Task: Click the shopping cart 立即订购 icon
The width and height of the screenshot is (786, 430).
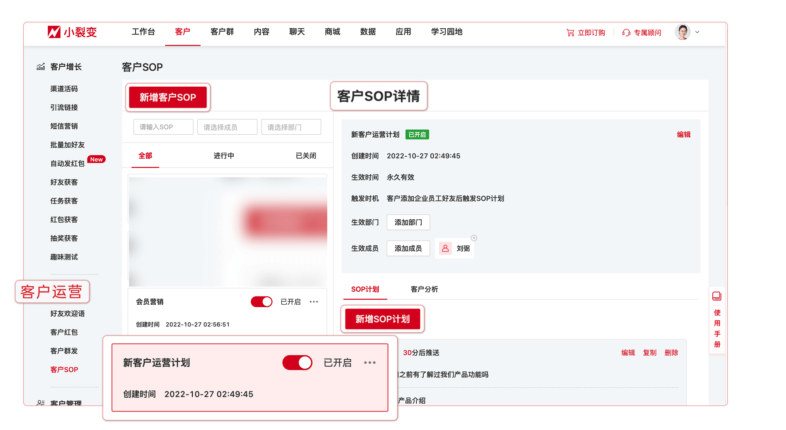Action: coord(570,33)
